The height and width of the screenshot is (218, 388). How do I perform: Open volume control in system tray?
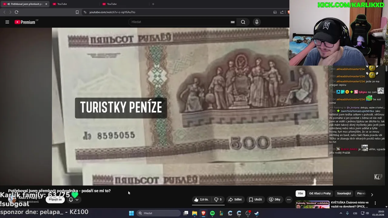[367, 213]
